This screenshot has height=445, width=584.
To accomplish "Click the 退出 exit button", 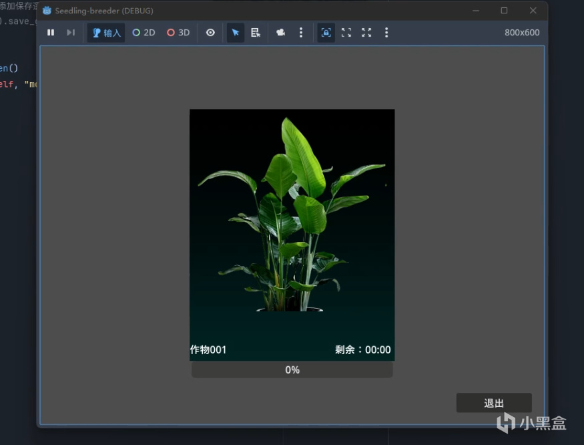I will point(494,403).
